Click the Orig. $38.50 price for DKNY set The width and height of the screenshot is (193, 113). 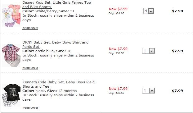click(116, 53)
